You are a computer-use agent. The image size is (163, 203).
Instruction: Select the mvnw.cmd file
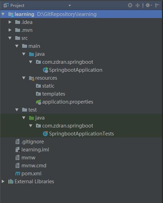coord(31,166)
